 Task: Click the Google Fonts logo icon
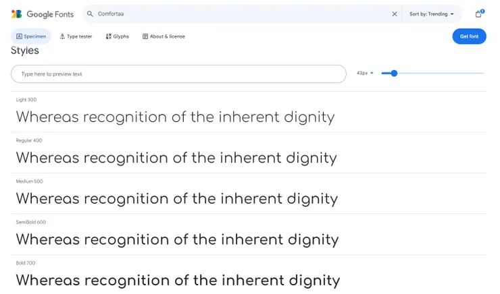coord(16,13)
